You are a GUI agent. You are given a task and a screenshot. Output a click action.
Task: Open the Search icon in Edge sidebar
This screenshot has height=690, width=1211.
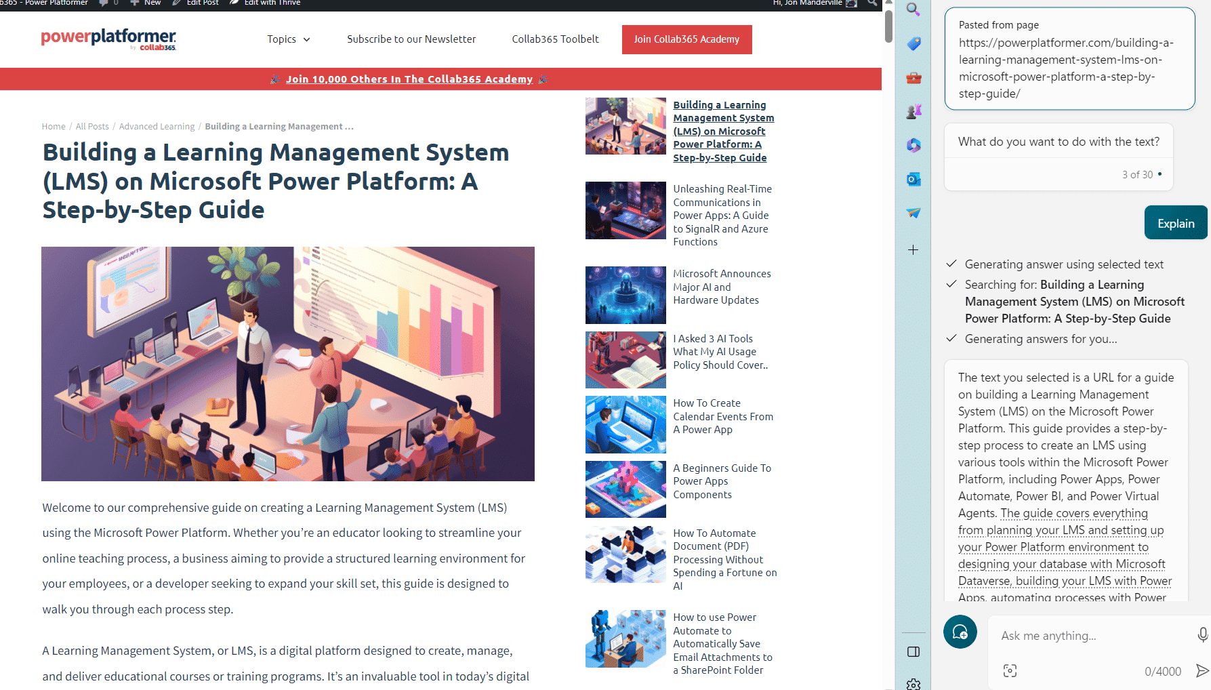(x=913, y=9)
